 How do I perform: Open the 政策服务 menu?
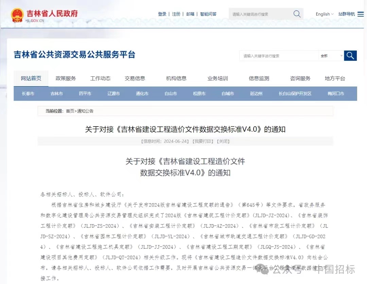tap(66, 78)
